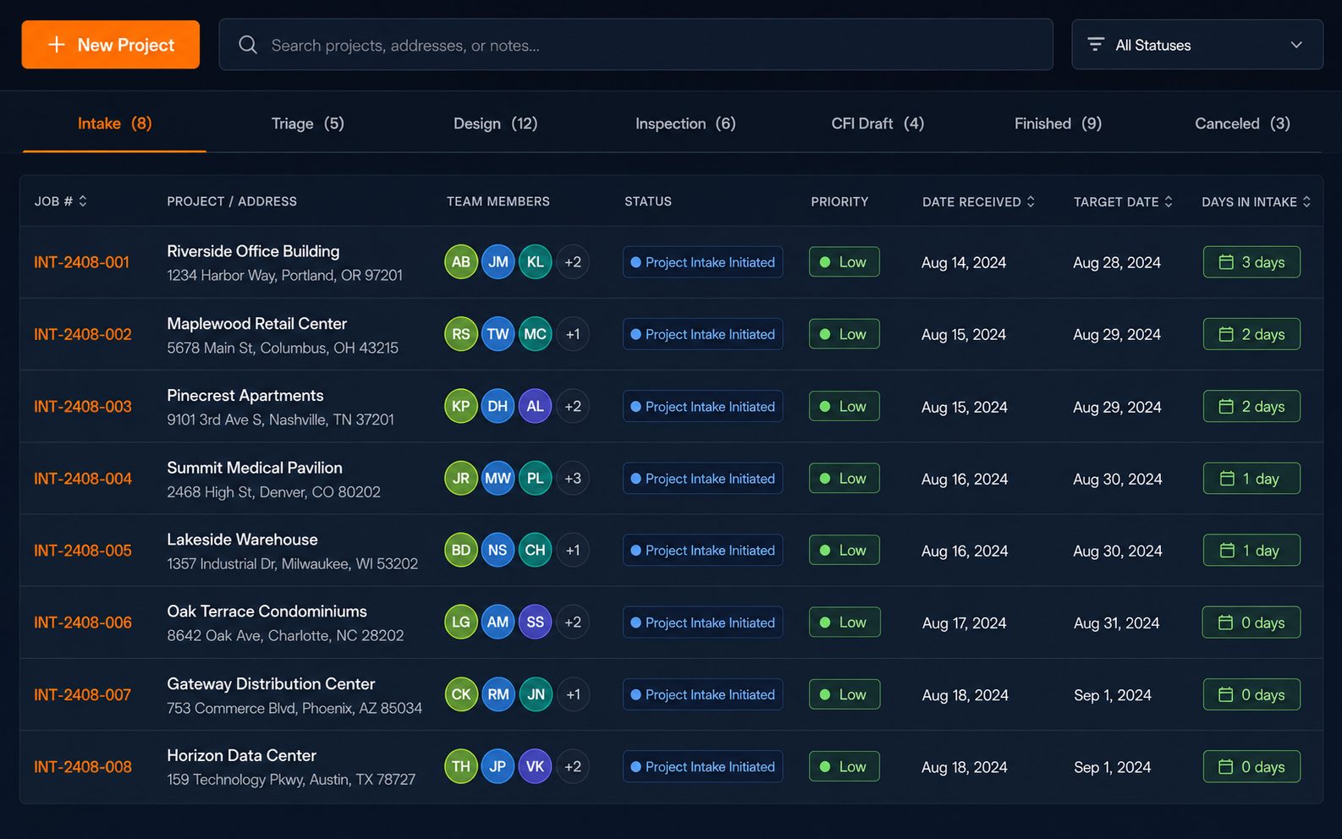Click the filter lines icon beside All Statuses
This screenshot has width=1342, height=839.
click(1096, 45)
